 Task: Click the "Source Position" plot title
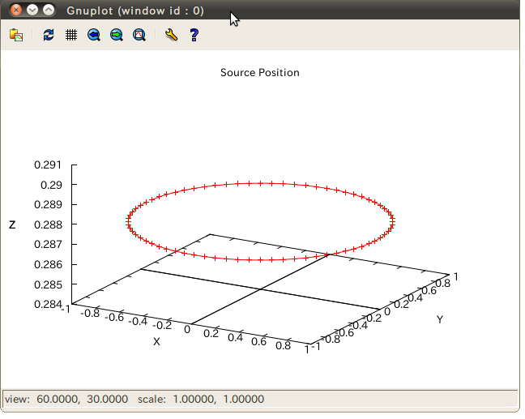[259, 73]
